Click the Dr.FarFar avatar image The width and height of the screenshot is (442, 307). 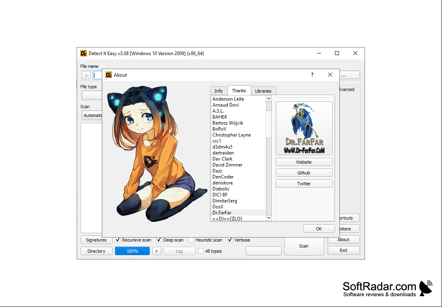[x=304, y=129]
